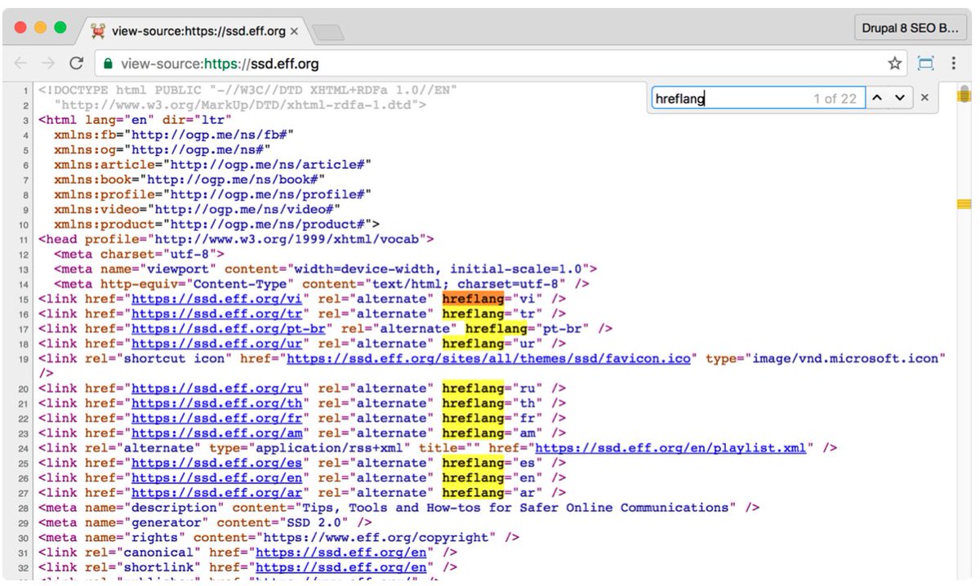Click the extension icon beside the star
Viewport: 980px width, 586px height.
tap(925, 63)
